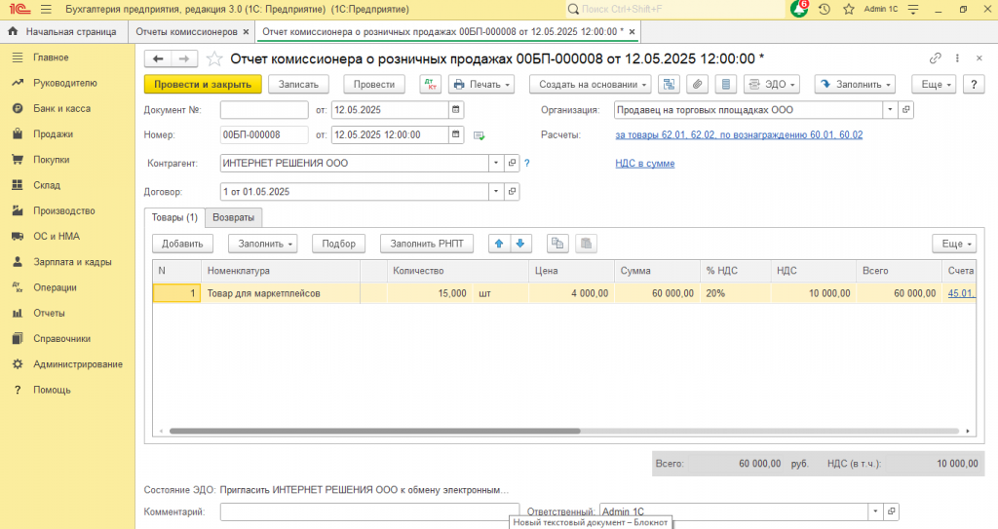The height and width of the screenshot is (529, 998).
Task: Open the three-dots more actions icon
Action: (957, 58)
